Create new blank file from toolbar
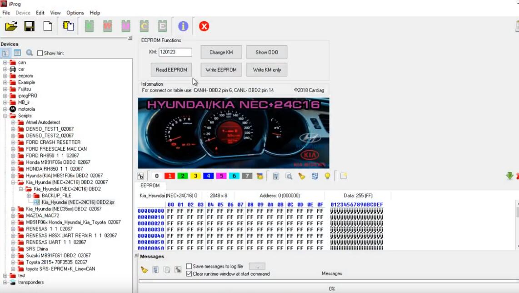The width and height of the screenshot is (519, 293). [48, 26]
